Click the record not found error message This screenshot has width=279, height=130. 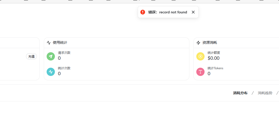pos(168,12)
